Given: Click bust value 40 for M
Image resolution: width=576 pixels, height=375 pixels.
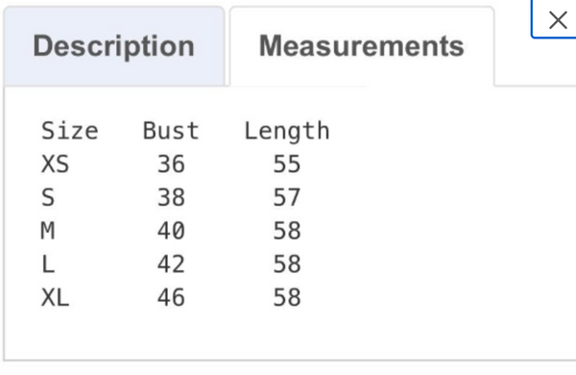Looking at the screenshot, I should click(171, 231).
